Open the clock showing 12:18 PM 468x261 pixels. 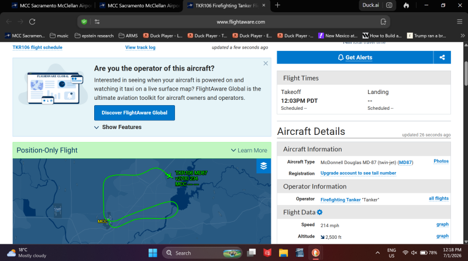coord(452,253)
